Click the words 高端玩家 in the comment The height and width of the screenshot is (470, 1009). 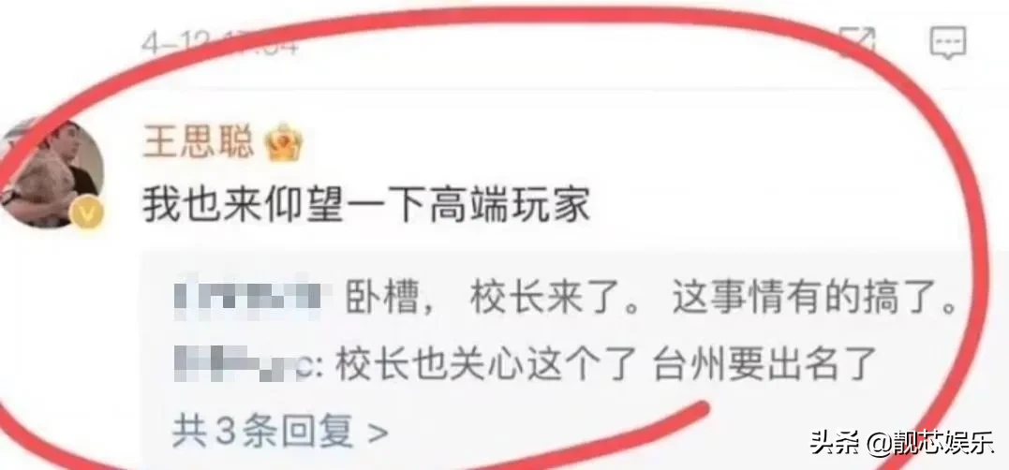[x=504, y=207]
